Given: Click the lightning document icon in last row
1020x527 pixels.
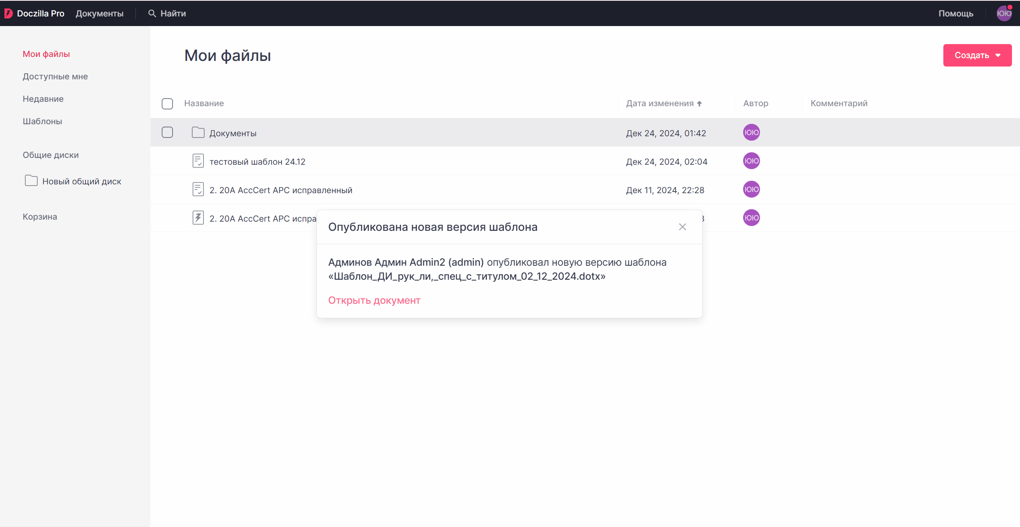Looking at the screenshot, I should 198,218.
